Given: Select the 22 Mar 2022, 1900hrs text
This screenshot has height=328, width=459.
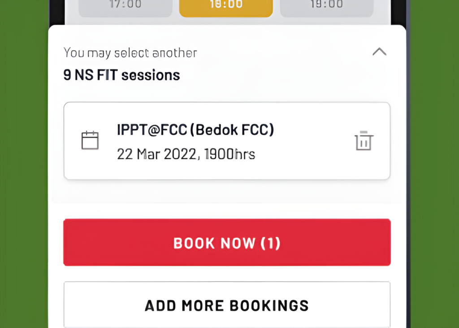Looking at the screenshot, I should pyautogui.click(x=186, y=154).
